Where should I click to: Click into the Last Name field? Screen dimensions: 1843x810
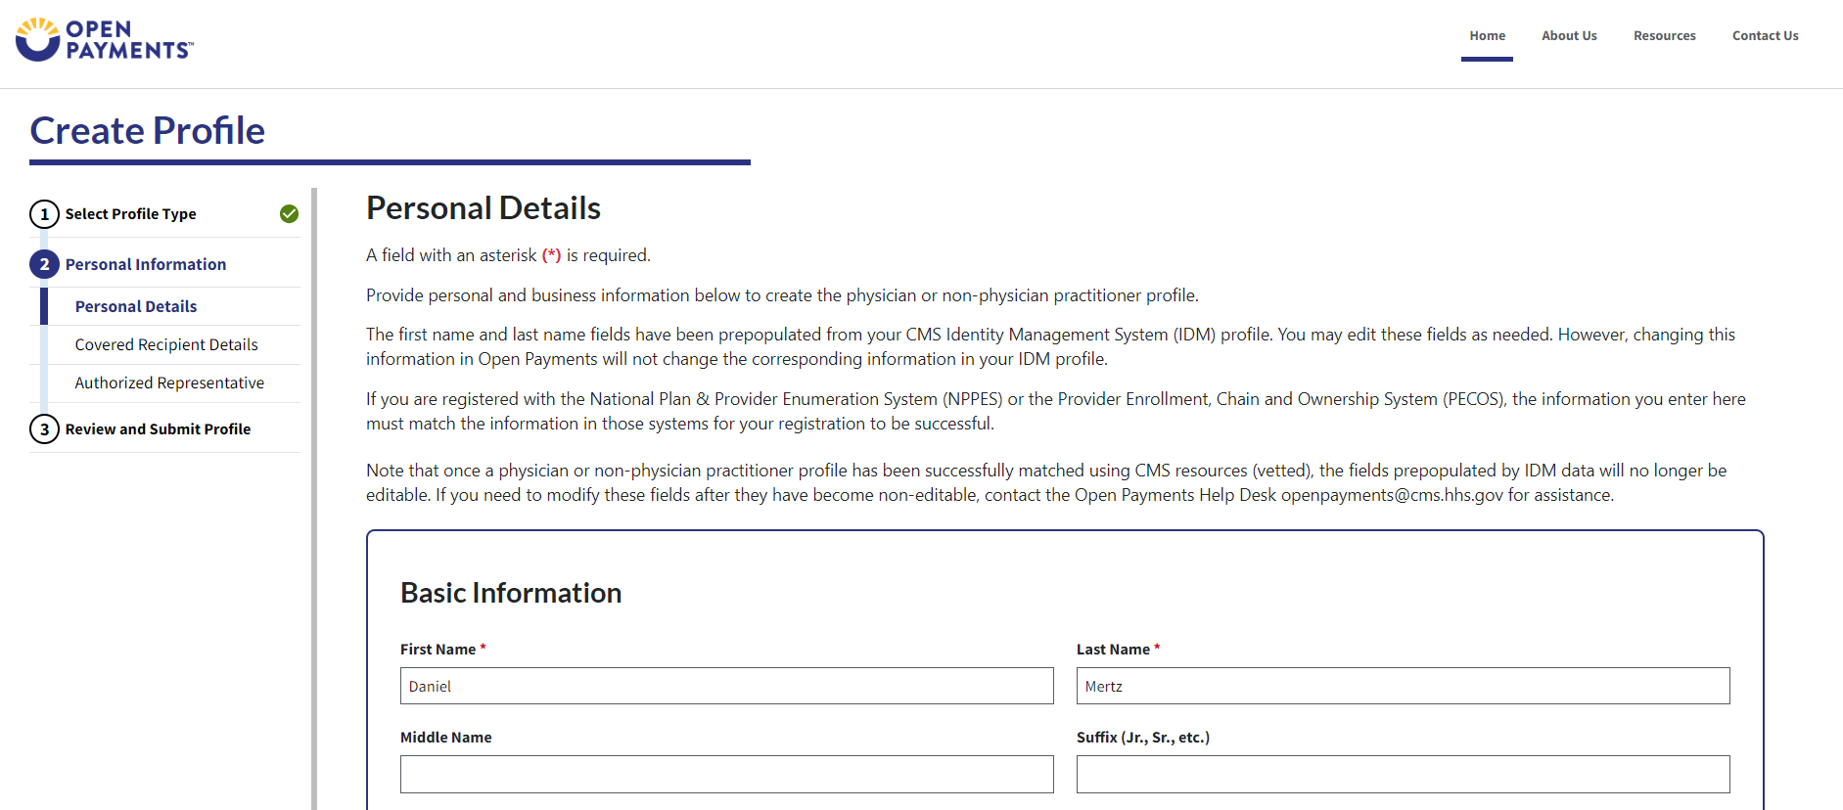tap(1403, 686)
